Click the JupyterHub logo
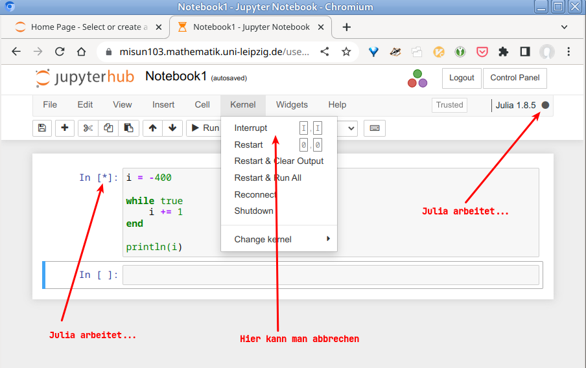This screenshot has height=368, width=586. point(84,78)
